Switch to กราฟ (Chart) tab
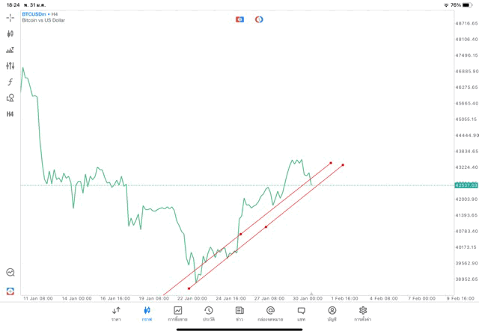 (147, 314)
